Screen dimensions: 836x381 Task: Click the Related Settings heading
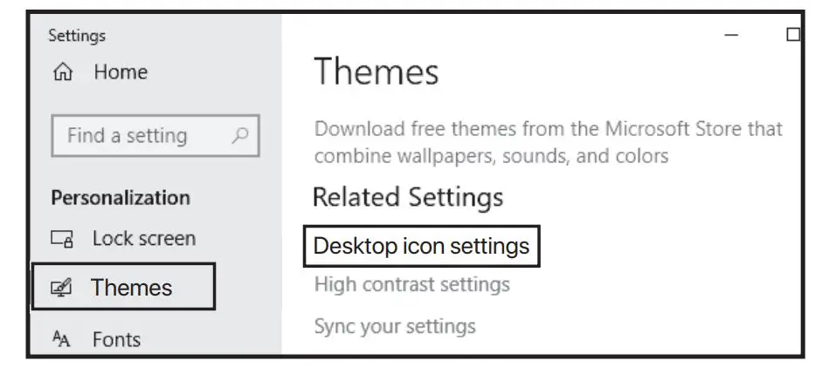(x=407, y=197)
